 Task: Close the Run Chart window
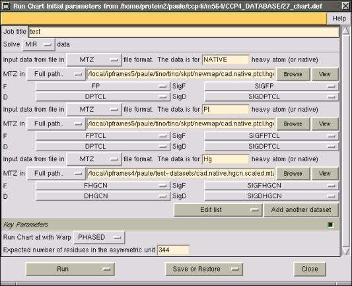point(345,6)
